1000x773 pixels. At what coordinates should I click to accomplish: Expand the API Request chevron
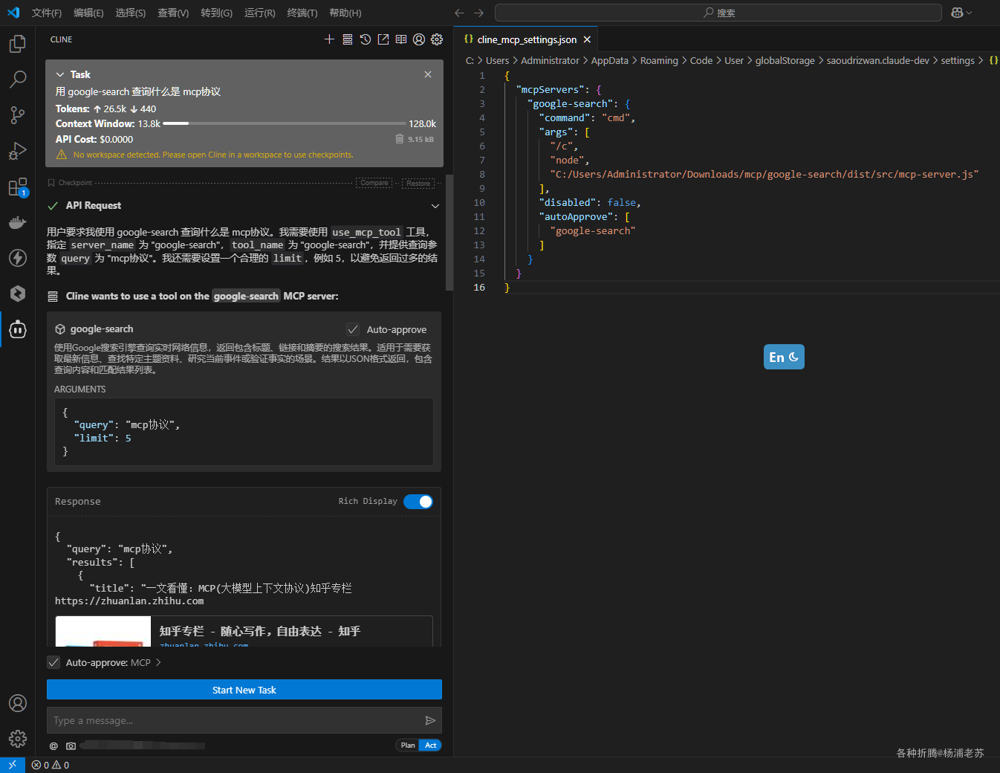point(435,206)
